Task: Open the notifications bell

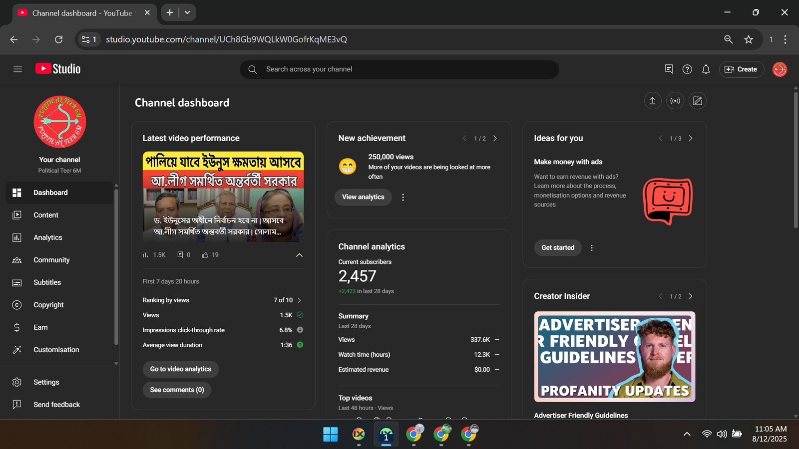Action: (x=706, y=69)
